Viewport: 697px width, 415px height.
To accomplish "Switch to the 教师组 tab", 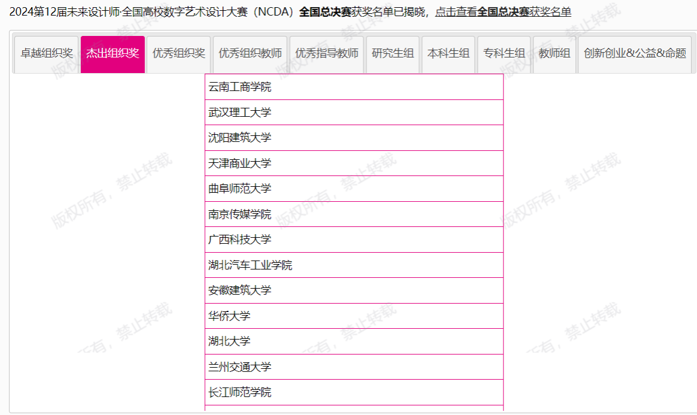I will [554, 53].
